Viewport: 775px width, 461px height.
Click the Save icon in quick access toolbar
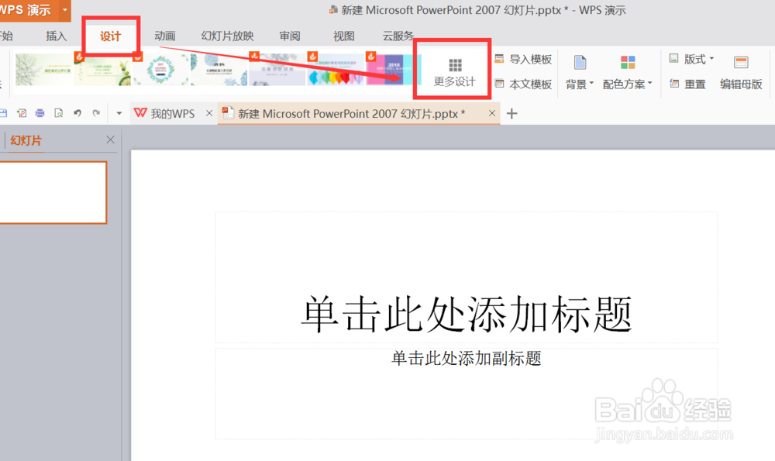coord(3,113)
